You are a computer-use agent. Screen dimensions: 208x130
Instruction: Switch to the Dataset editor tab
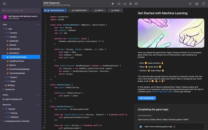[x=115, y=10]
